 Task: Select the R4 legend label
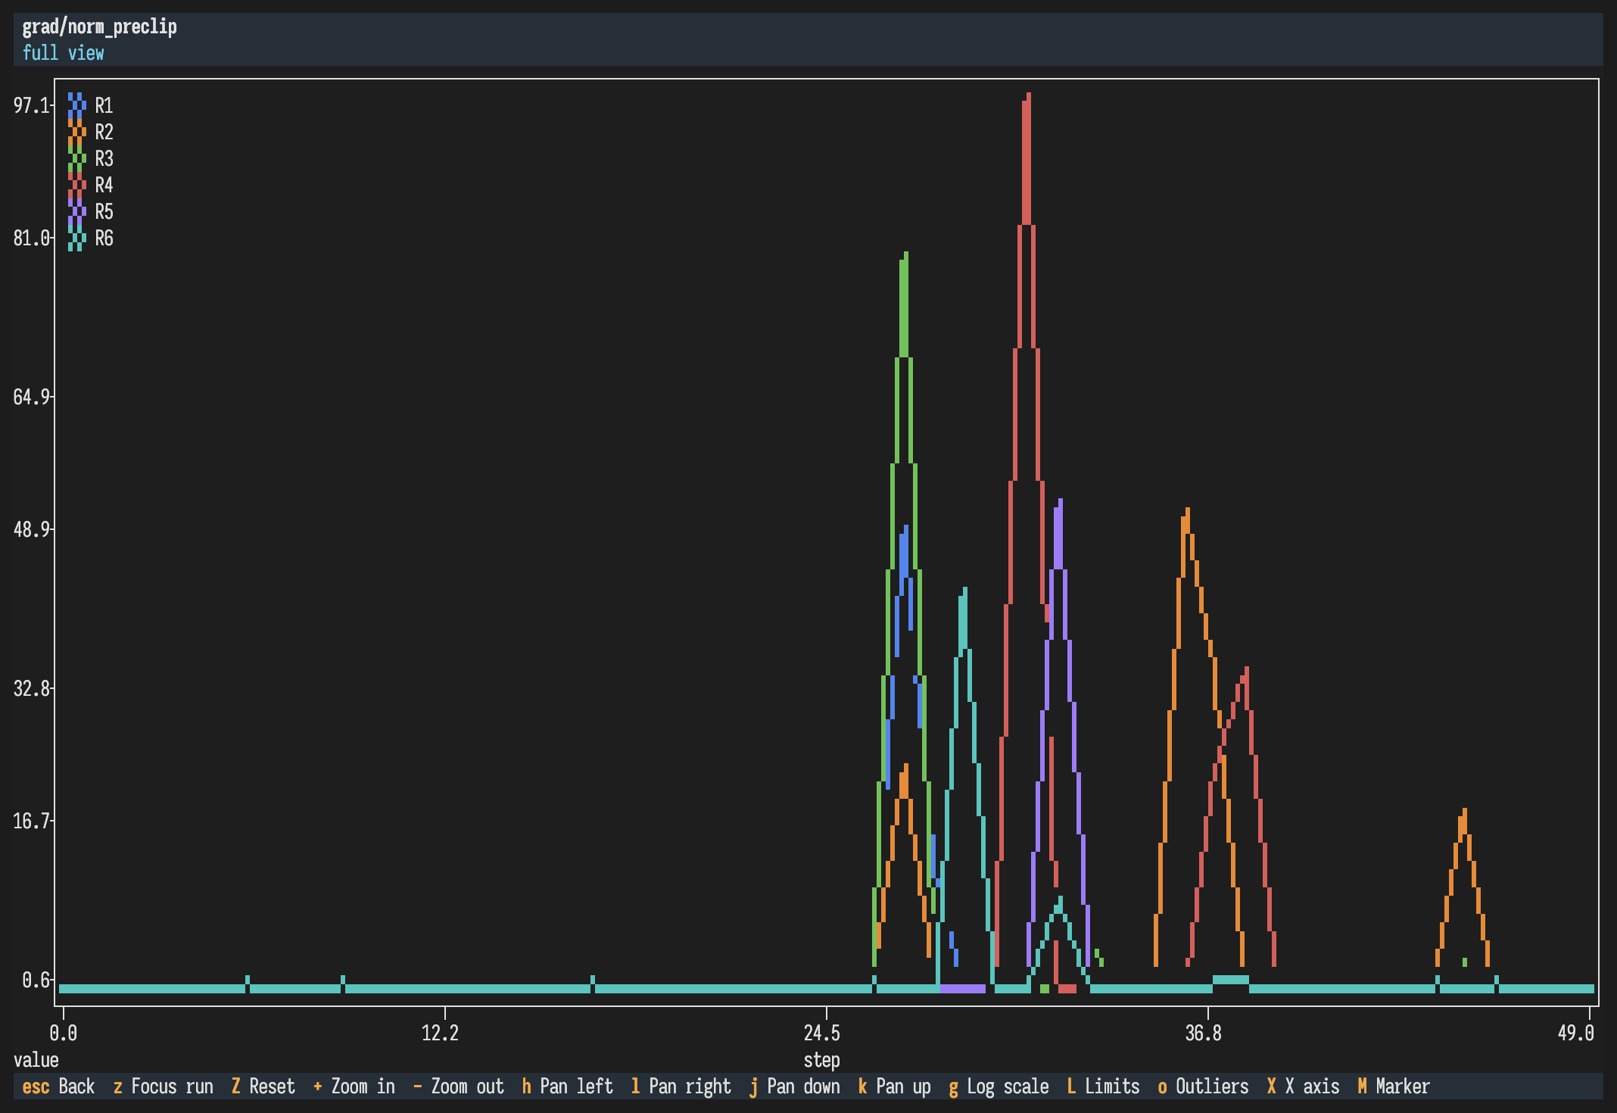point(104,185)
